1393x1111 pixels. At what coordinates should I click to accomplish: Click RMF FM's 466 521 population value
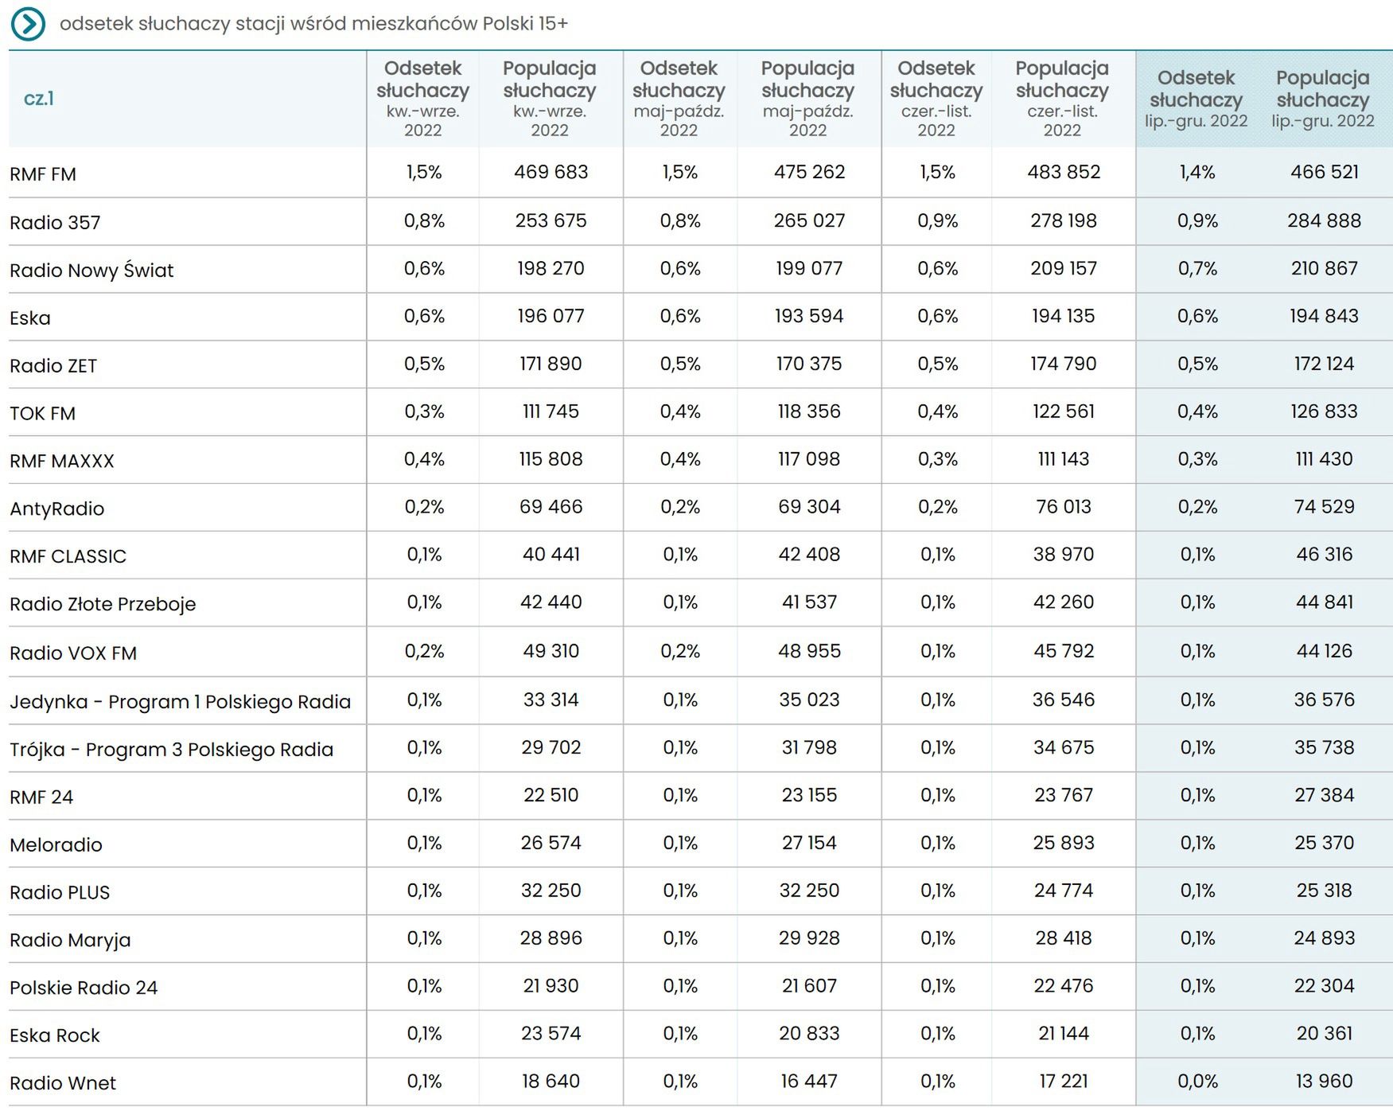pos(1324,172)
